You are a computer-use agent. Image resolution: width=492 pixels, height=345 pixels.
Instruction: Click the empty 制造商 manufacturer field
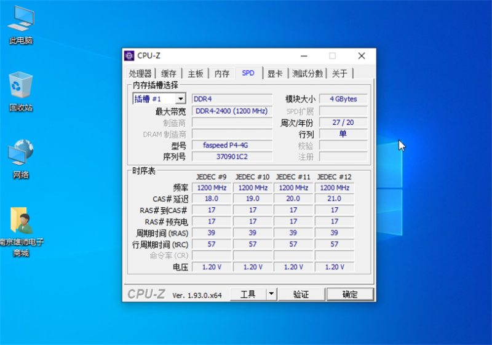tap(232, 122)
